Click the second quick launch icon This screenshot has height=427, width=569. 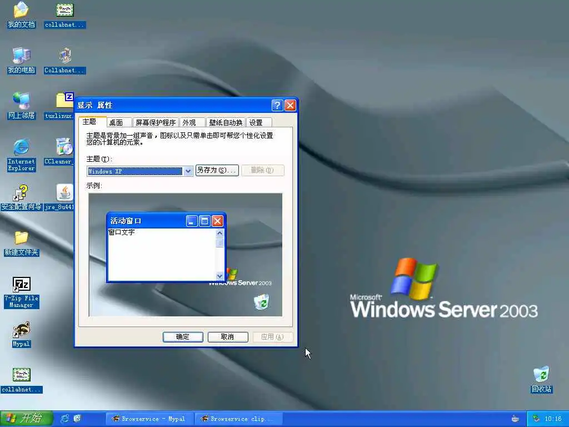(x=77, y=419)
